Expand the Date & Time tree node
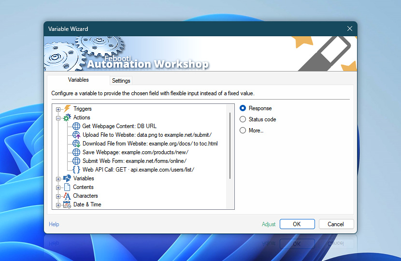 [58, 205]
